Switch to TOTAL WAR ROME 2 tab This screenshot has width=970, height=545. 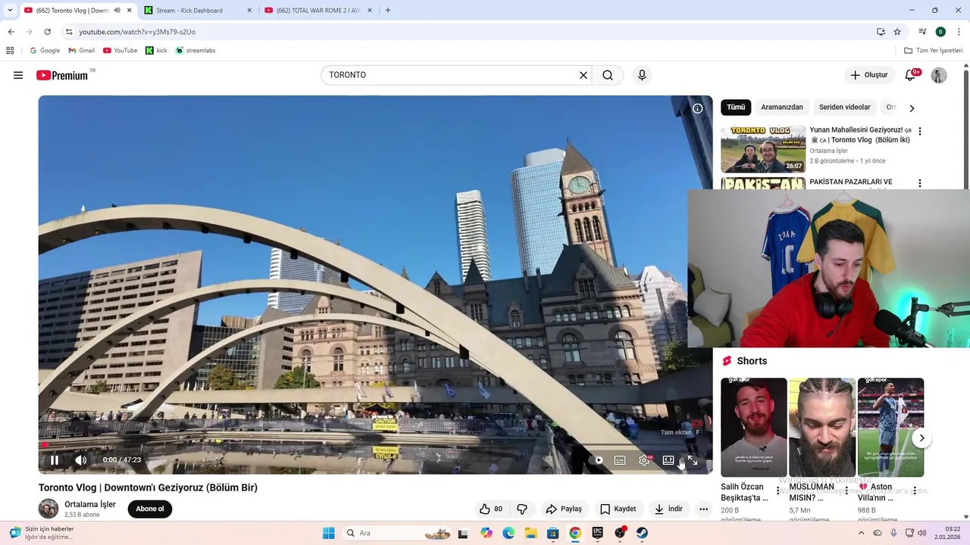(x=317, y=11)
